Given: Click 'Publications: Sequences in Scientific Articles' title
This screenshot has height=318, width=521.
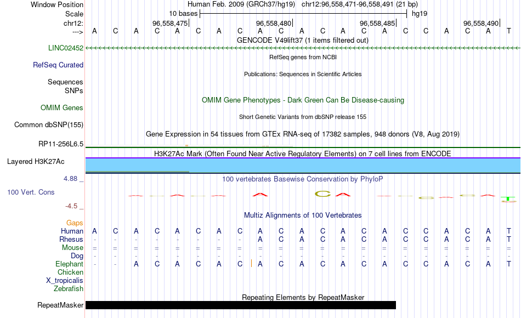Looking at the screenshot, I should (303, 74).
